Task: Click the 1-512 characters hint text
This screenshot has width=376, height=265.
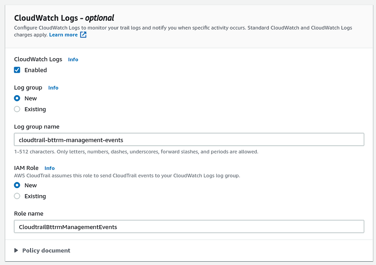Action: tap(136, 152)
